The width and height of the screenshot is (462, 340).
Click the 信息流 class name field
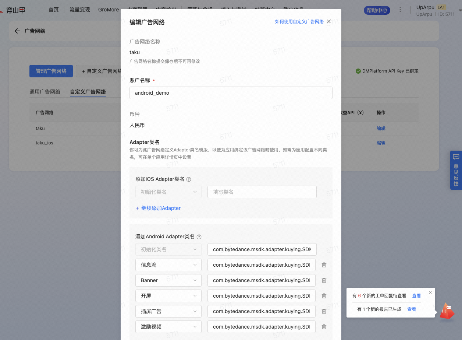pyautogui.click(x=262, y=265)
